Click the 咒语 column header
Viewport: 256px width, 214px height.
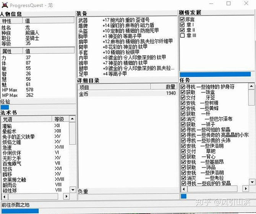click(x=26, y=119)
